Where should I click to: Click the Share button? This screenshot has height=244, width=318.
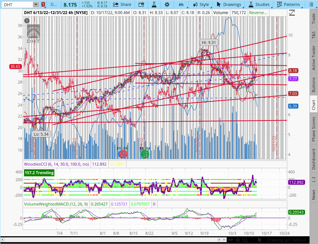(122, 4)
